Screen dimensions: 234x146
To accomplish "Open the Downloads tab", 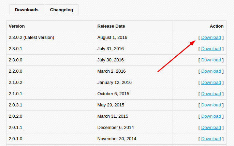I will (x=27, y=10).
